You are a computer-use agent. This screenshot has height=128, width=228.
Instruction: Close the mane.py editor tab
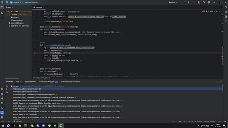(x=44, y=7)
